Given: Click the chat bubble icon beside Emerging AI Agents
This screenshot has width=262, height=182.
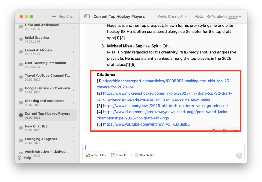Looking at the screenshot, I should click(21, 141).
